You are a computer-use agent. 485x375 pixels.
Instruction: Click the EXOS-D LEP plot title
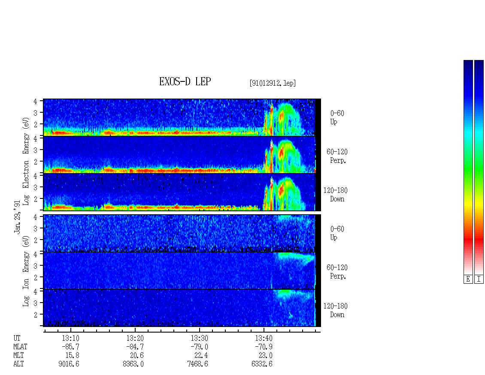click(185, 81)
